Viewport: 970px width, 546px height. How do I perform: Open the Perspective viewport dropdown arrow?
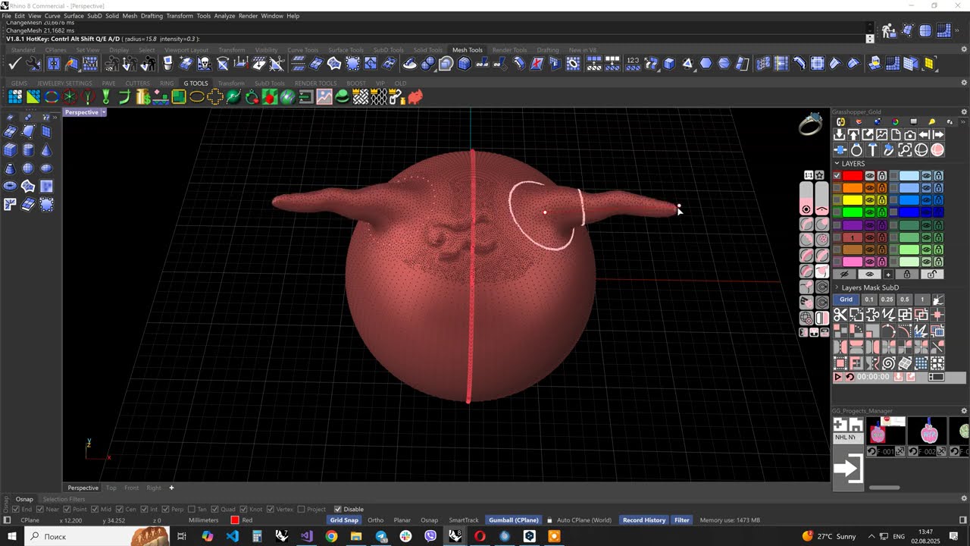pyautogui.click(x=103, y=112)
